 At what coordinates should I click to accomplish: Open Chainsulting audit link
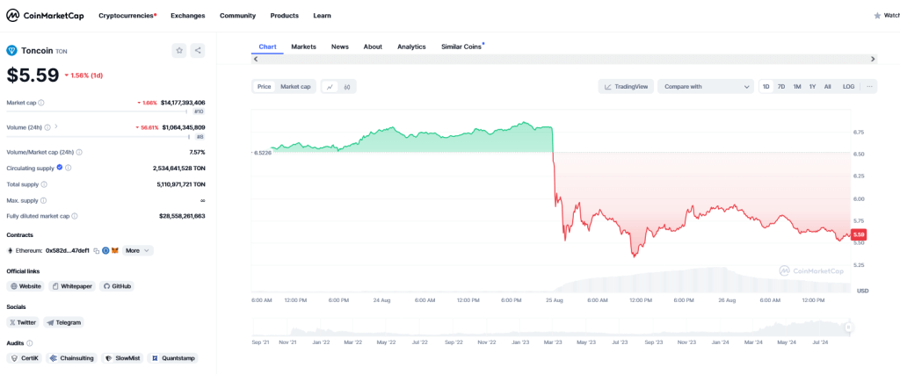pos(71,358)
